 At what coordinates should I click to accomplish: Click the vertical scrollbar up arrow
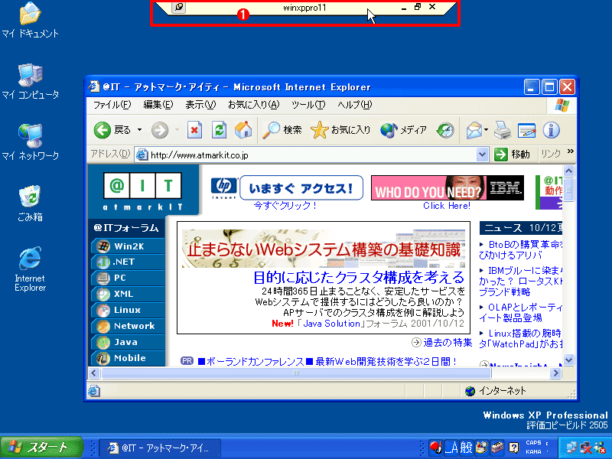coord(568,171)
